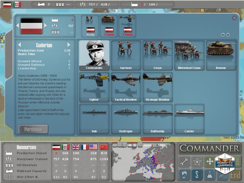244x183 pixels.
Task: Select the Carrier unit card
Action: [x=189, y=119]
